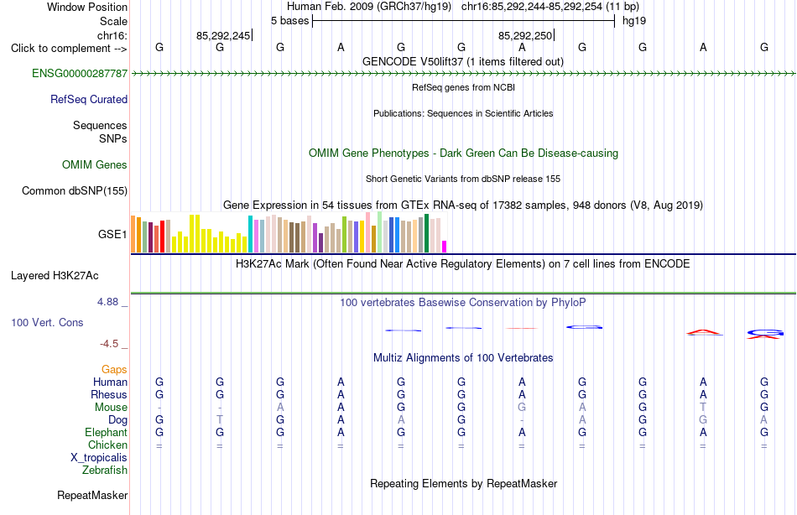Open Layered H3K27Ac track label
797x515 pixels.
coord(55,276)
